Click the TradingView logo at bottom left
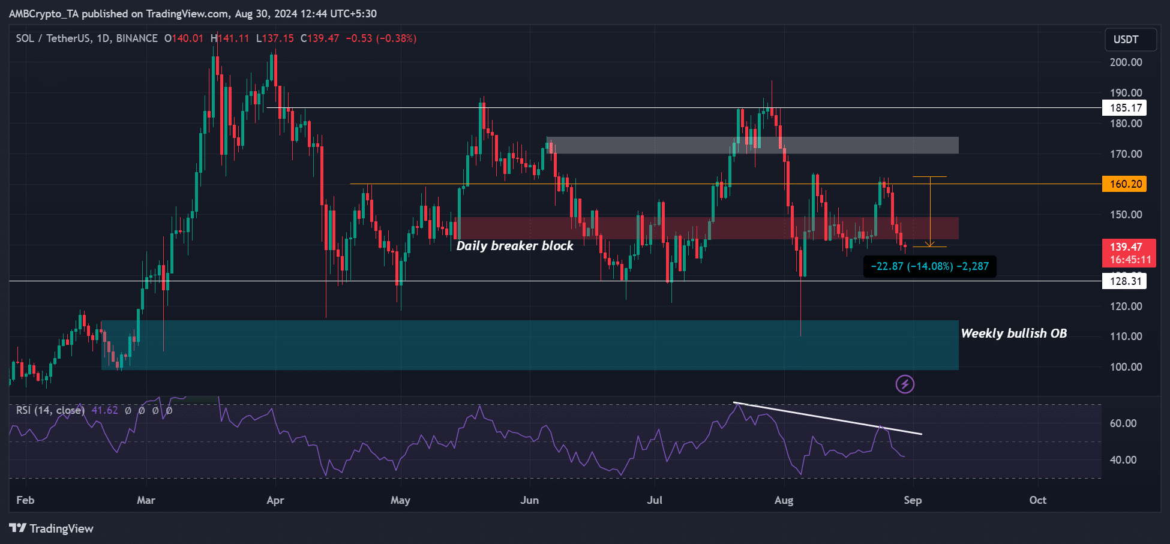Viewport: 1170px width, 544px height. [x=52, y=528]
